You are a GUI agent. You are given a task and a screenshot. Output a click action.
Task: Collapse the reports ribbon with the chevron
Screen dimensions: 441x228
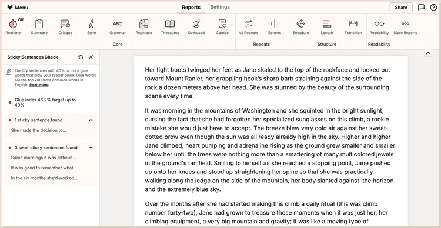(428, 53)
